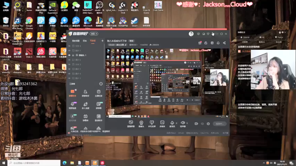
Task: Open Microsoft Edge from the taskbar
Action: point(64,163)
